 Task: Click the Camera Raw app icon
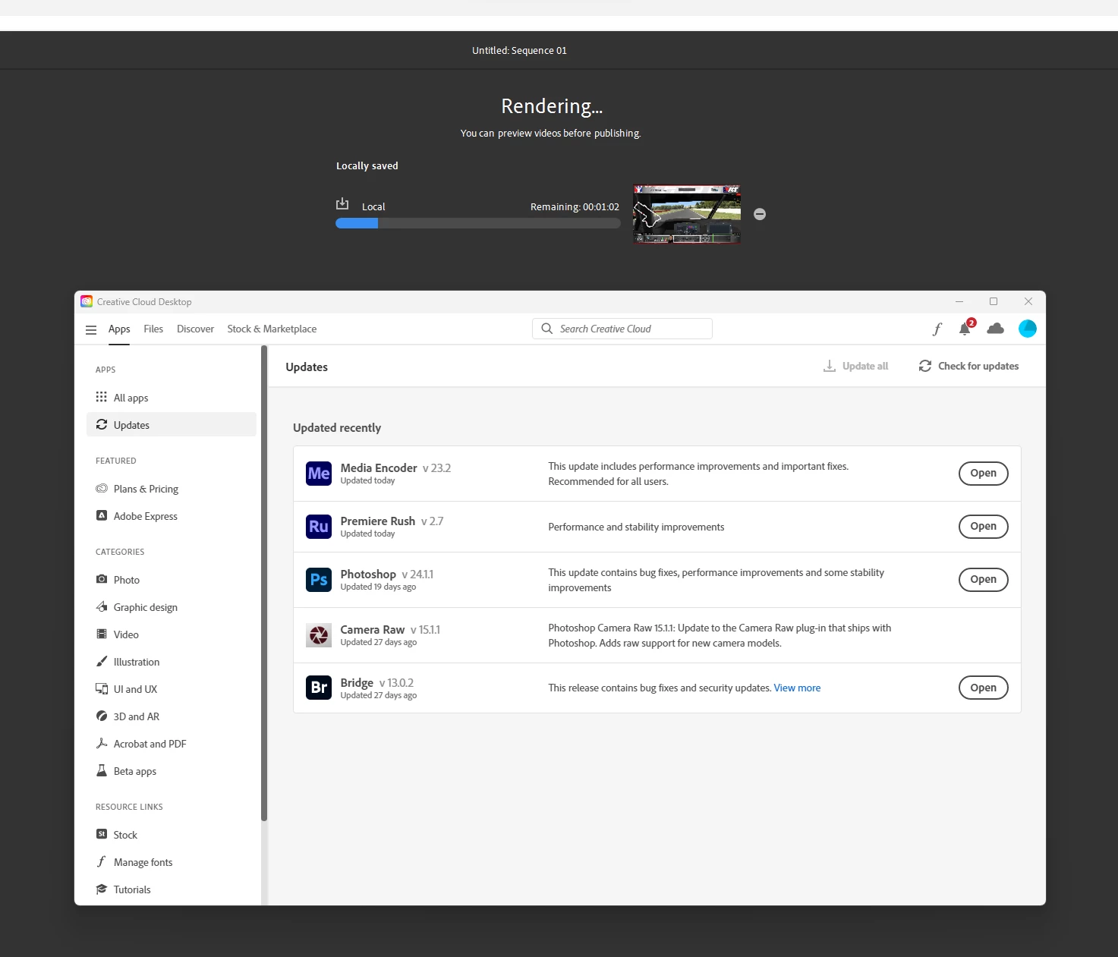pos(319,635)
